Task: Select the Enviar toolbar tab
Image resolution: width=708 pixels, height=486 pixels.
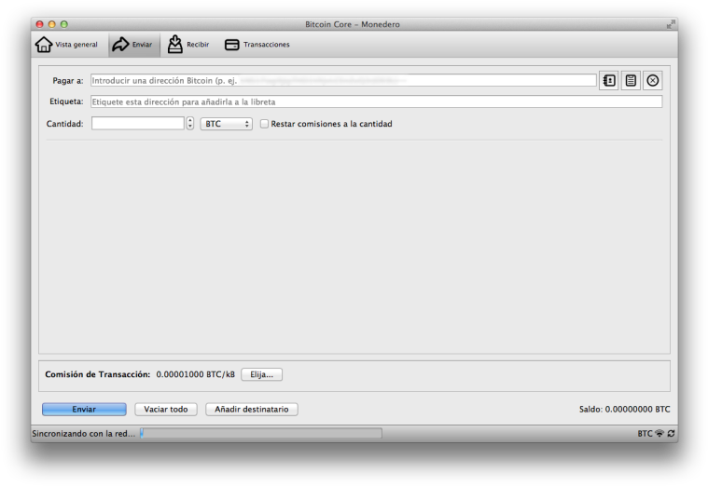Action: click(132, 45)
